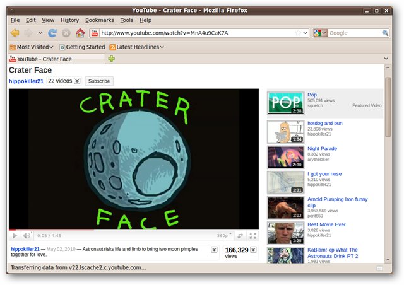404x285 pixels.
Task: Maximize the Firefox window
Action: pyautogui.click(x=377, y=11)
